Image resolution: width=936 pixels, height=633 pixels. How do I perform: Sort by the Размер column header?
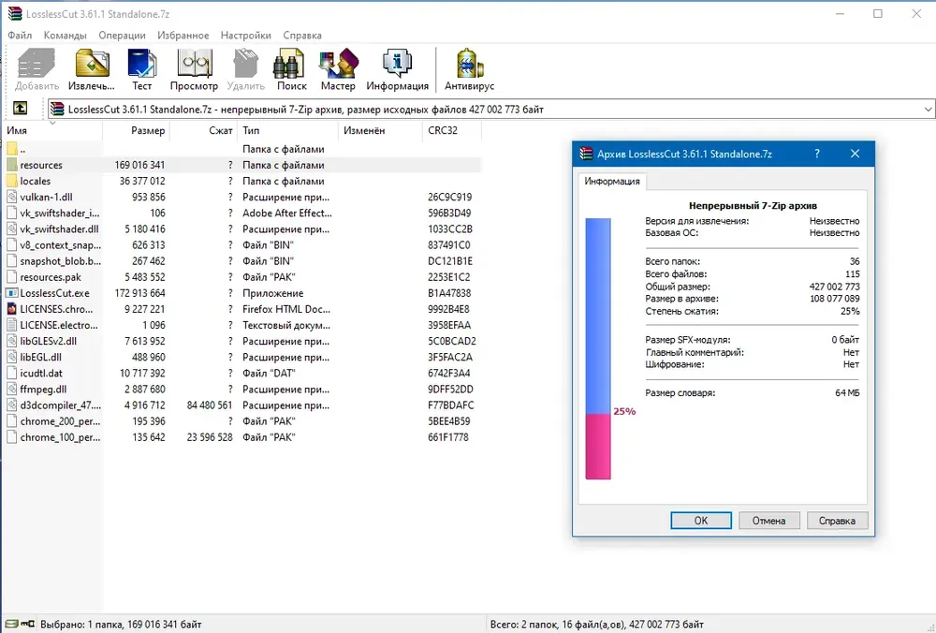(136, 130)
